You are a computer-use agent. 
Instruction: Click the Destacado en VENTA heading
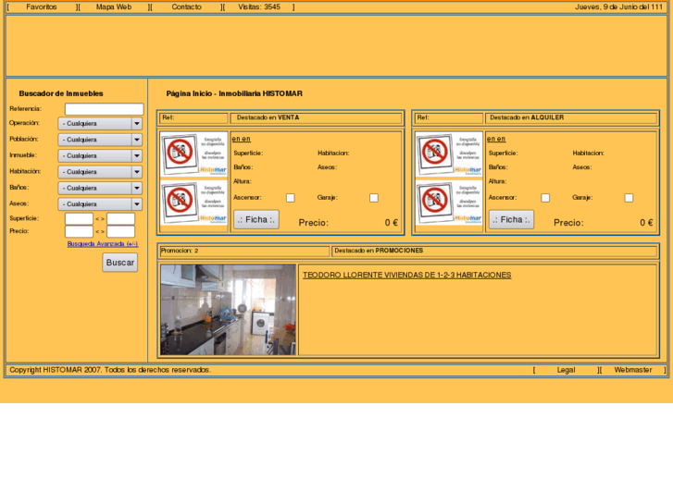(268, 117)
